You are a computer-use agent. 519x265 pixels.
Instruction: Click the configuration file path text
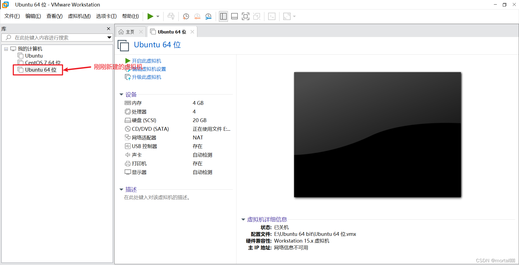315,234
